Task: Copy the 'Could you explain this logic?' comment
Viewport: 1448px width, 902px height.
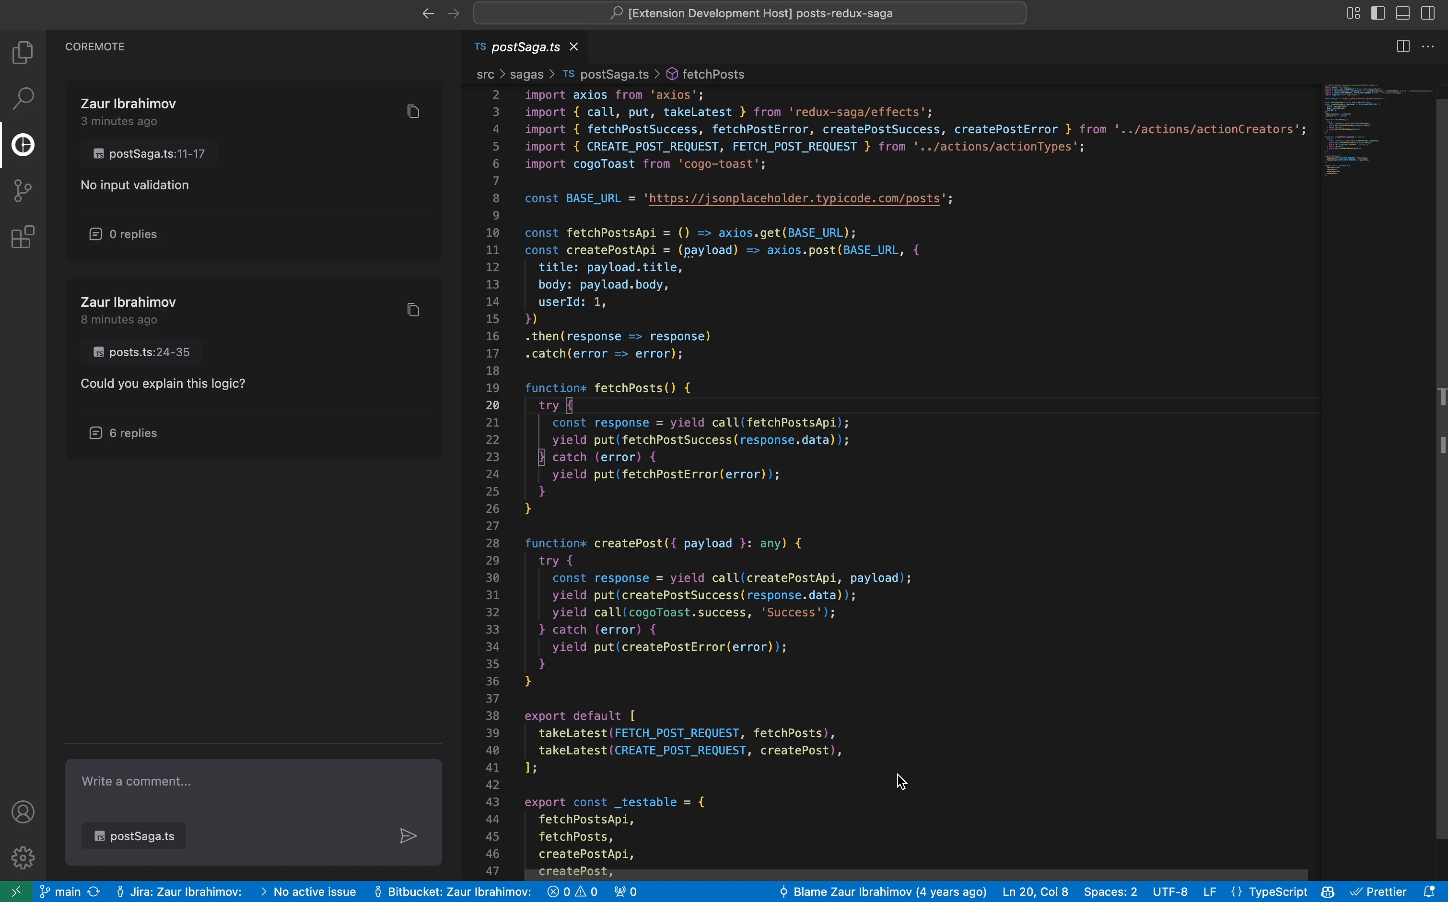Action: [x=413, y=310]
